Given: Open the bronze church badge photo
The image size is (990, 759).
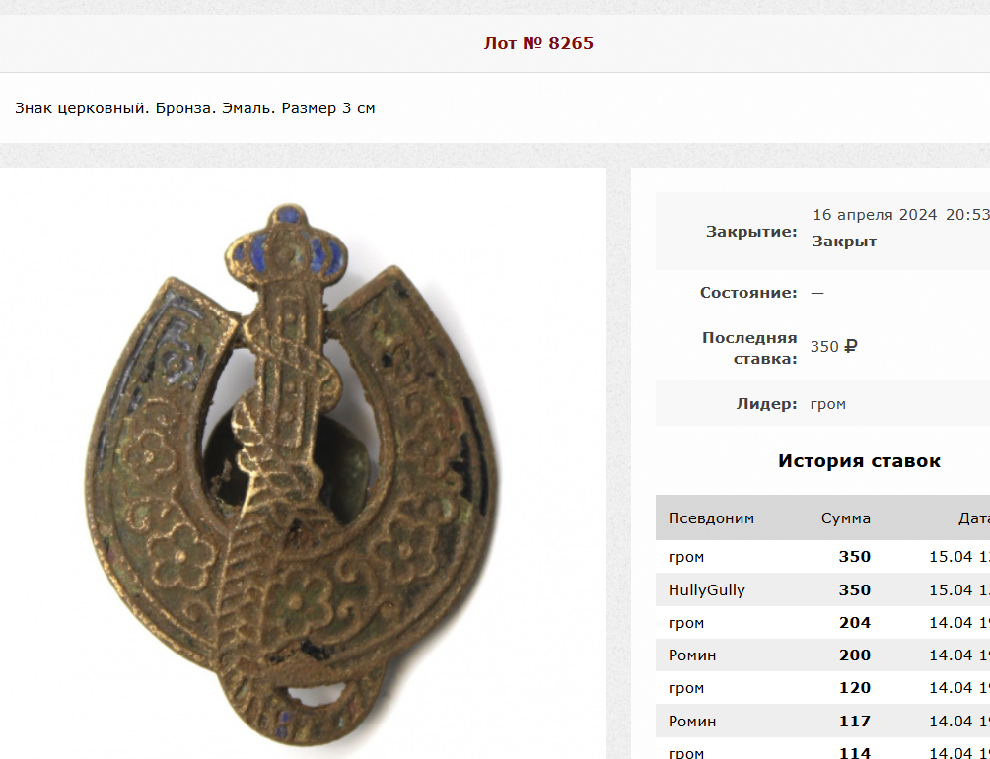Looking at the screenshot, I should (x=291, y=474).
